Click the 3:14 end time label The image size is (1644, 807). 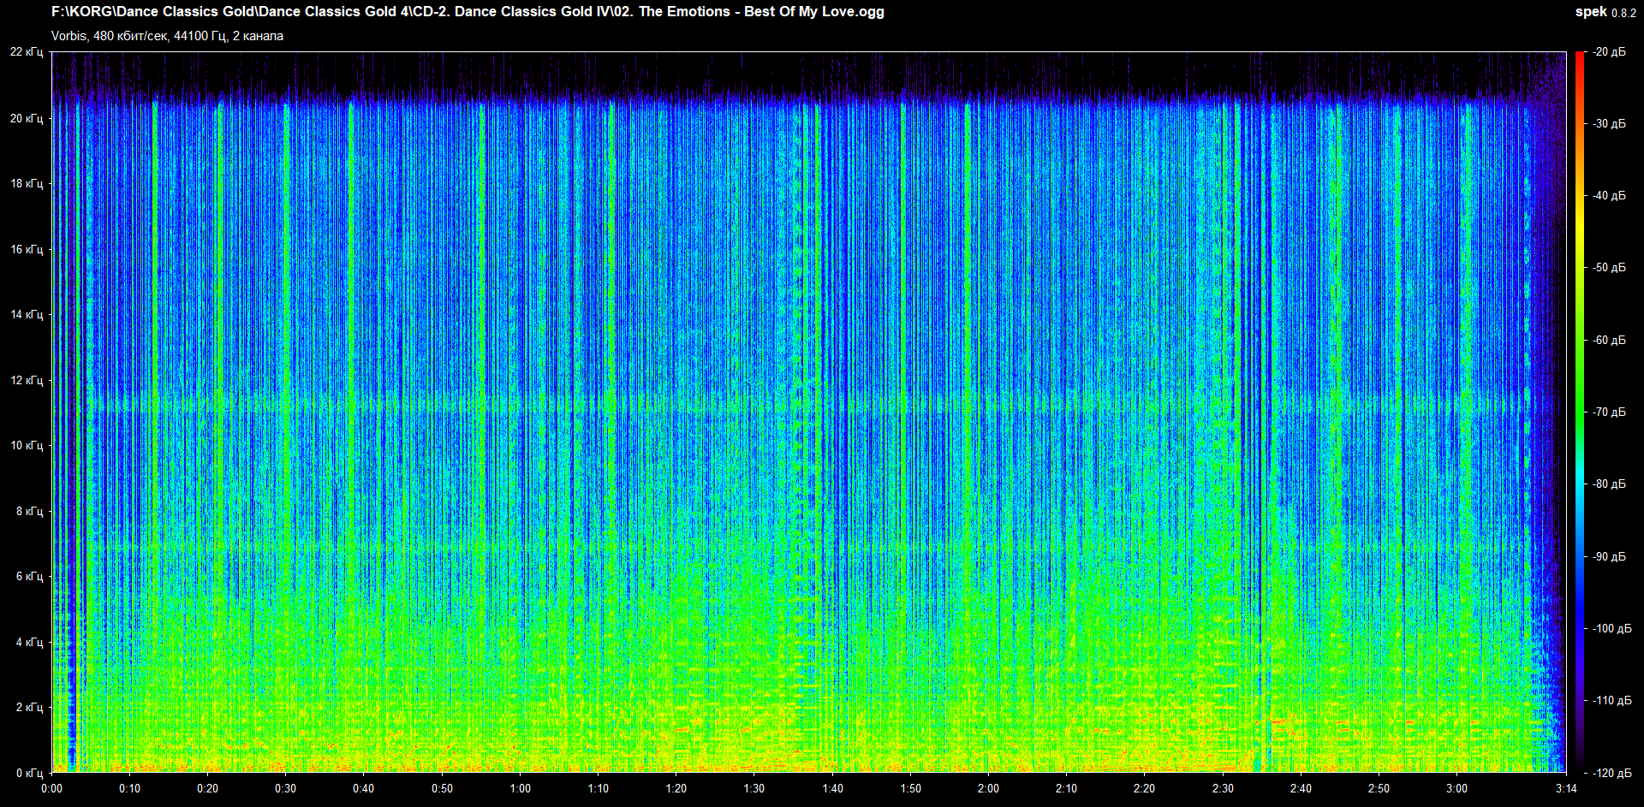click(1566, 788)
